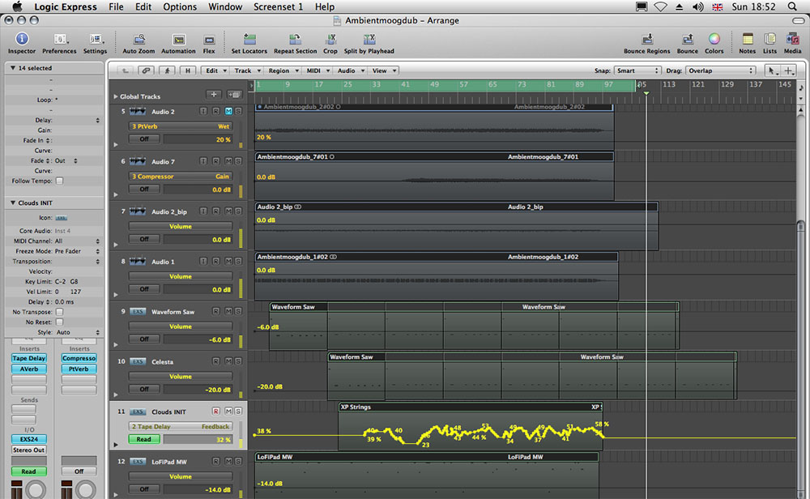Click the EXS24 instrument slot
Viewport: 810px width, 499px height.
29,439
